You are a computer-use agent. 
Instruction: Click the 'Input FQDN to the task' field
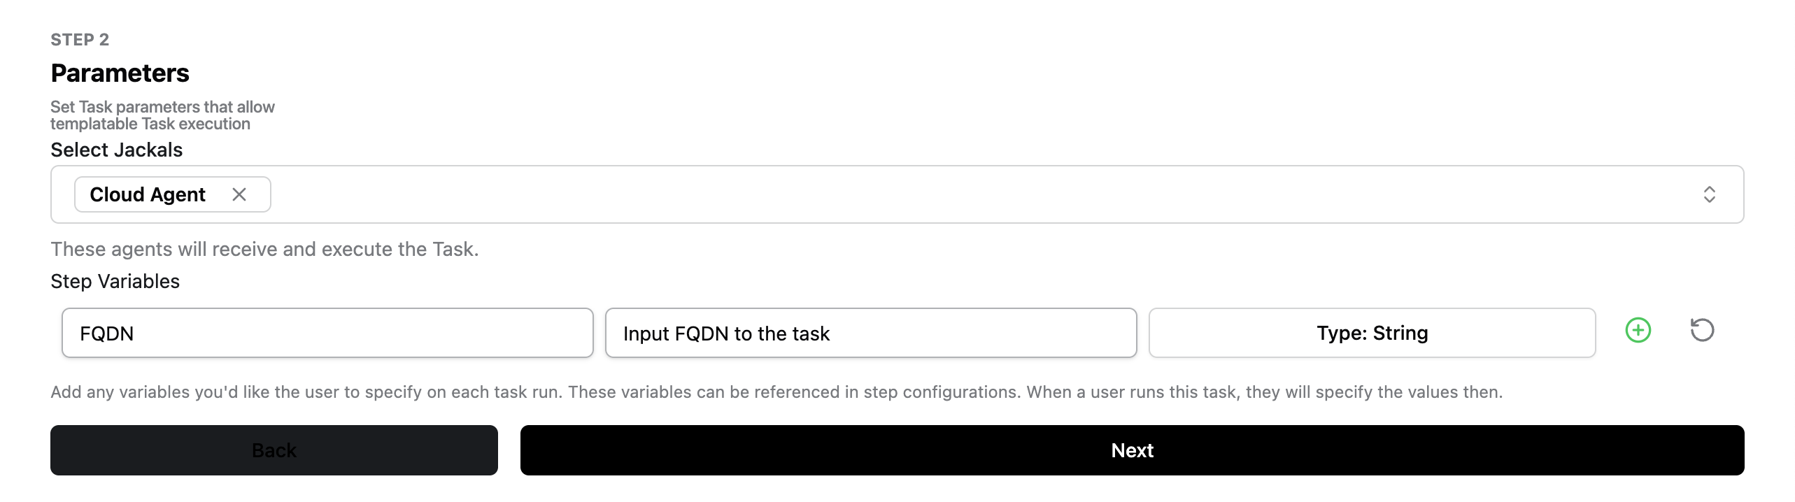pos(871,333)
